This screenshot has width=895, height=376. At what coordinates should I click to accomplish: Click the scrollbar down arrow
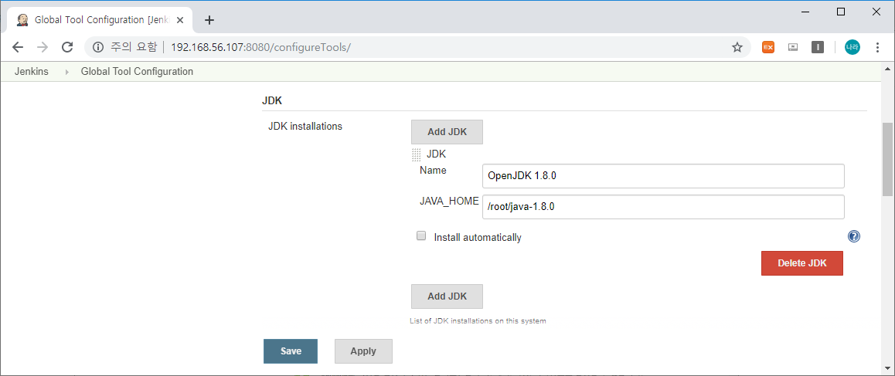[x=887, y=367]
